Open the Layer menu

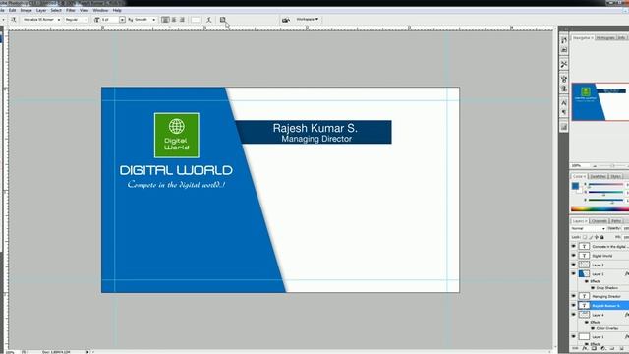click(x=41, y=10)
